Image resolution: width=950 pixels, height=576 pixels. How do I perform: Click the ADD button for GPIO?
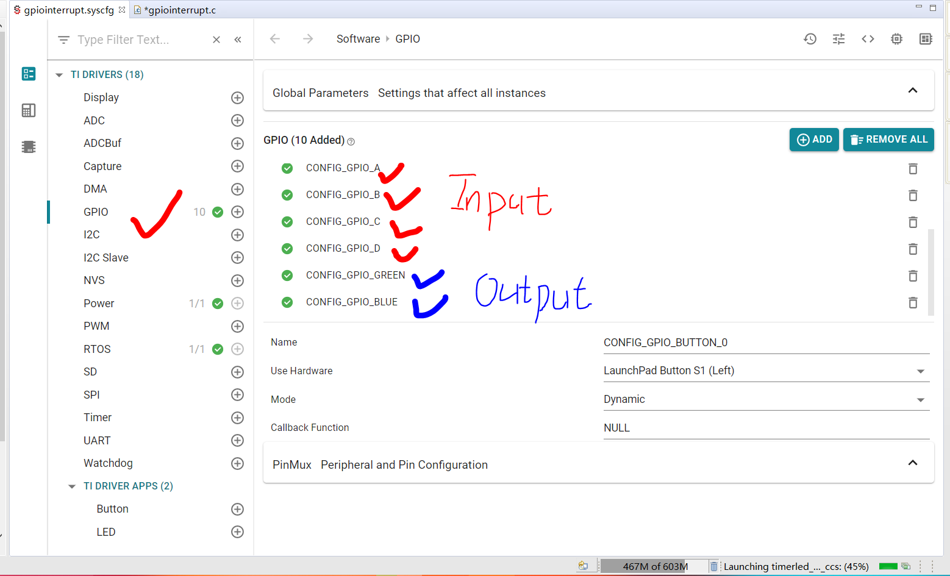click(814, 140)
